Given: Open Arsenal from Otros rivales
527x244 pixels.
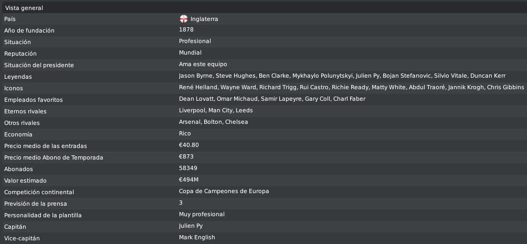Looking at the screenshot, I should click(189, 122).
